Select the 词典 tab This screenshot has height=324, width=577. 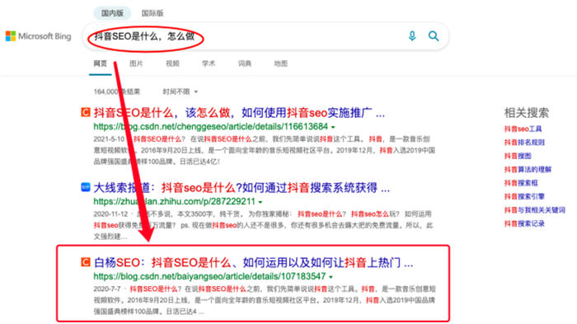[x=244, y=63]
